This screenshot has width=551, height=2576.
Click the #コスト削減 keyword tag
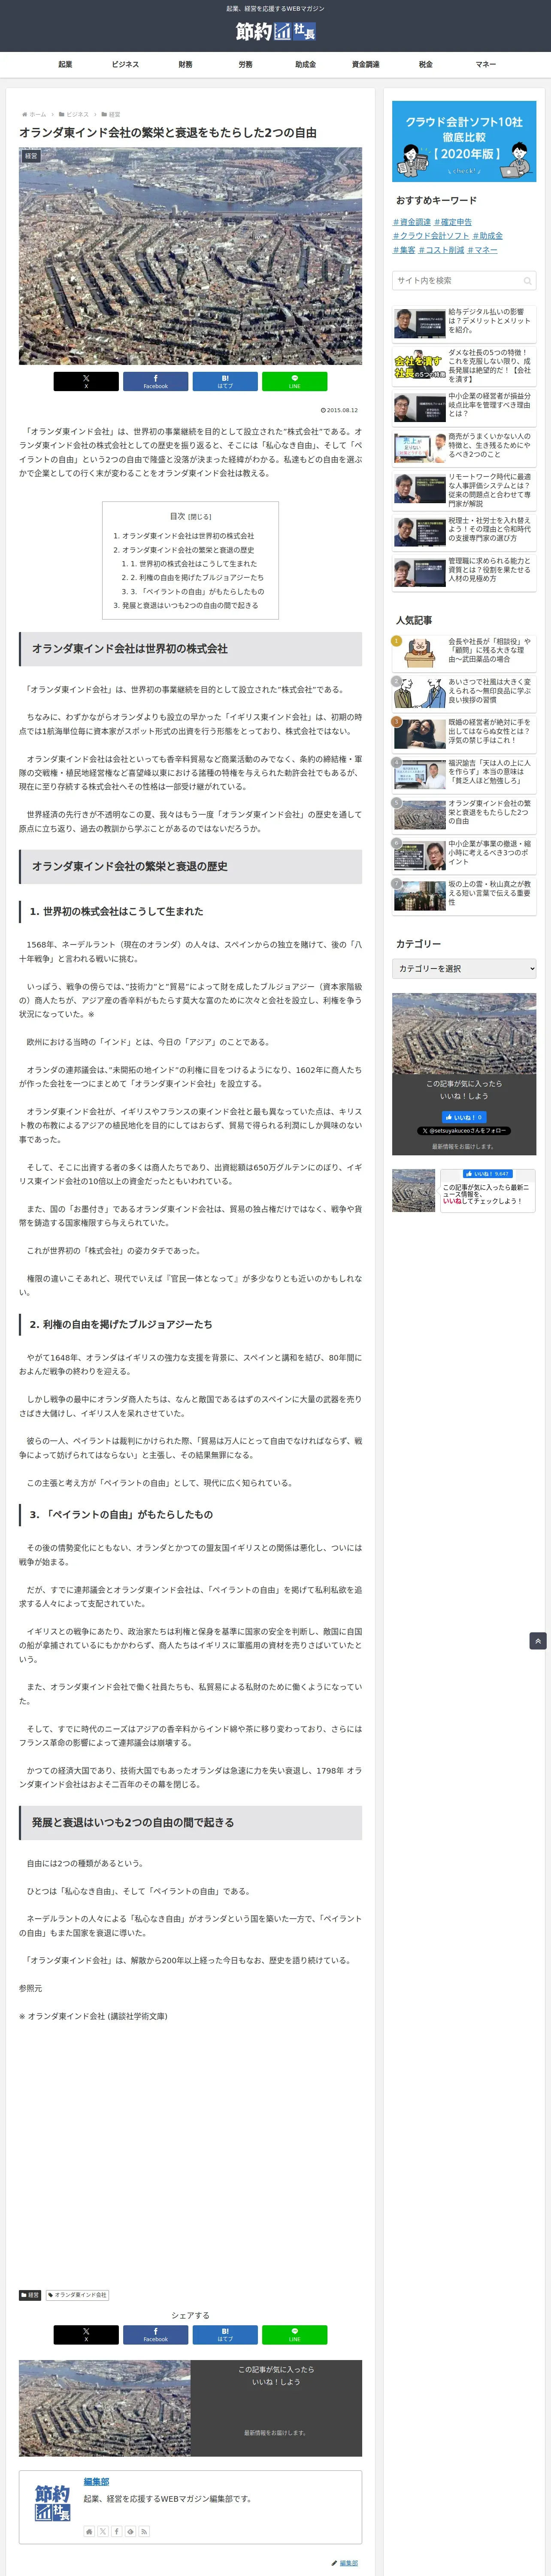click(441, 250)
